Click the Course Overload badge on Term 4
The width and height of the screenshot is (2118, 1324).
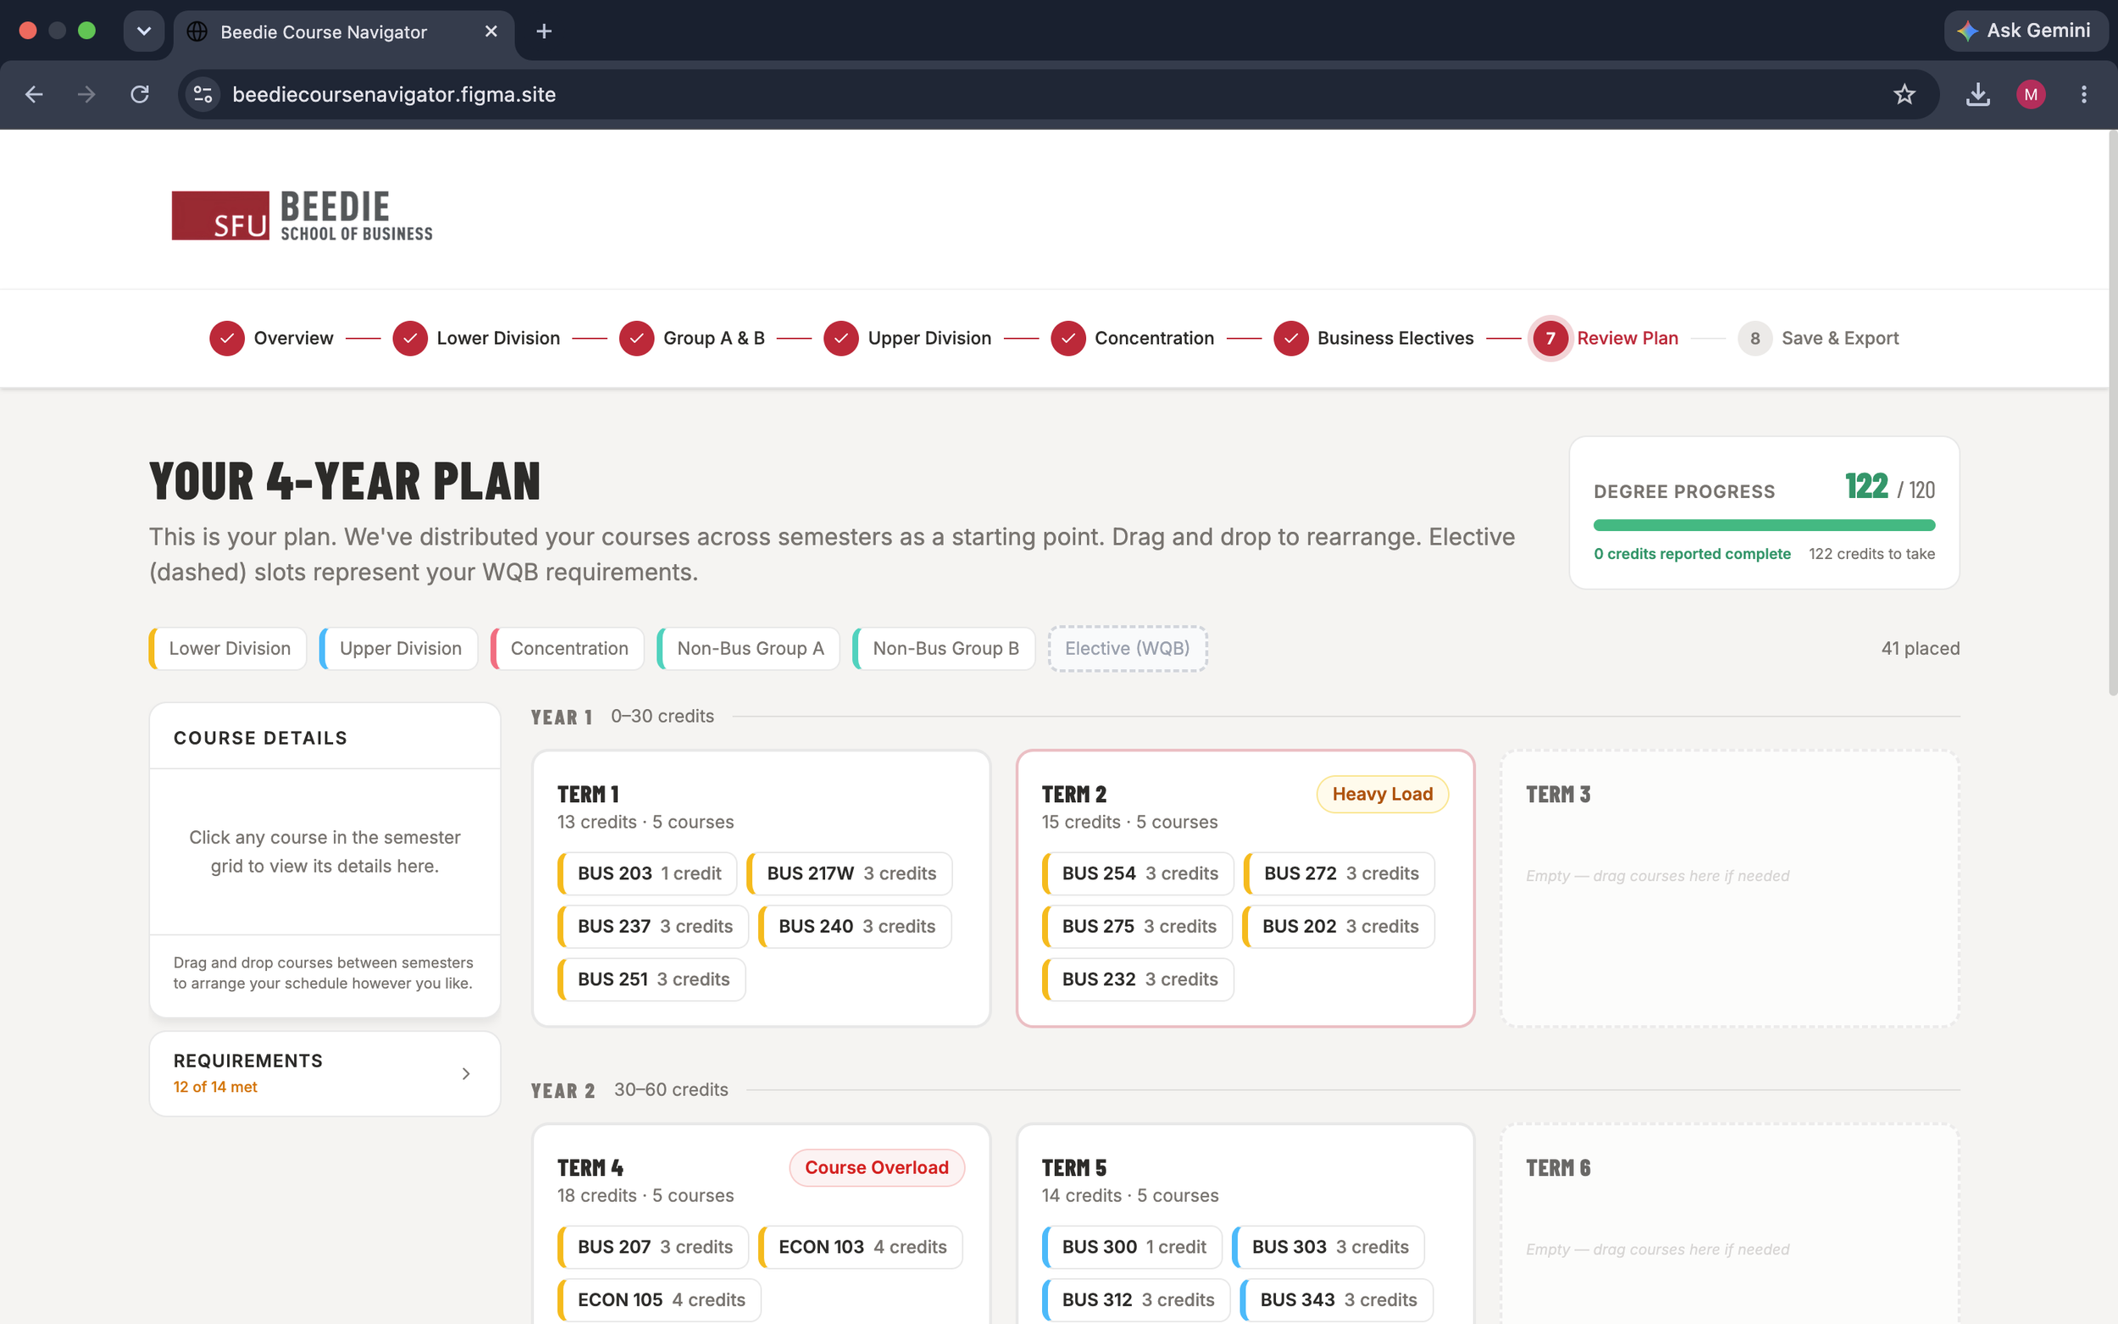(877, 1167)
